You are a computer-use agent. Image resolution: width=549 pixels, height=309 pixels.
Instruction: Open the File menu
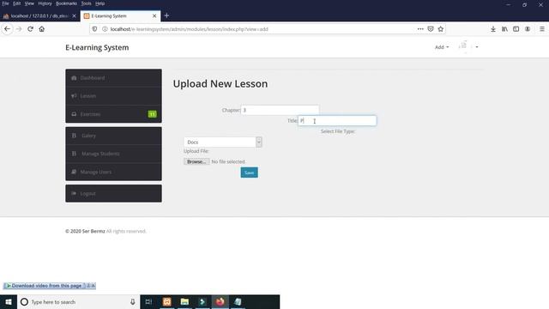5,3
